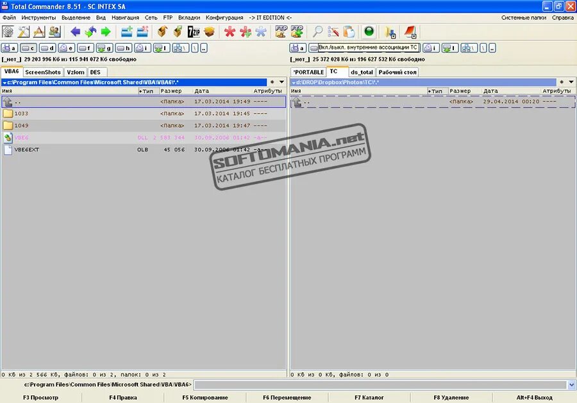Click the open cardboard box icon
Screen dimensions: 577x403
click(209, 32)
